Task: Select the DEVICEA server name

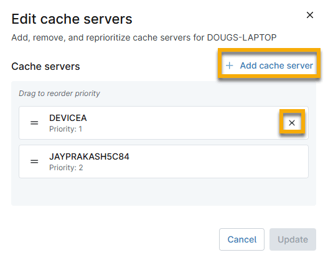Action: pyautogui.click(x=68, y=118)
